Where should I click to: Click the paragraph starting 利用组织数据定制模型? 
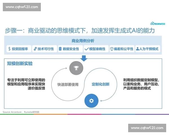click(x=141, y=84)
